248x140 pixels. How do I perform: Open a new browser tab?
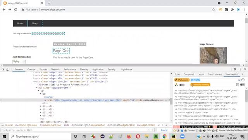coord(49,3)
